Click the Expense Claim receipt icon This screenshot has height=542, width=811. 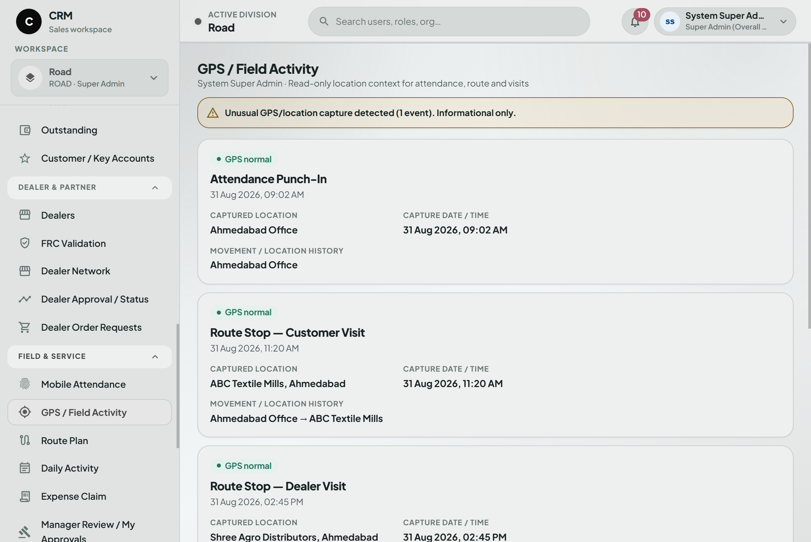[x=25, y=496]
